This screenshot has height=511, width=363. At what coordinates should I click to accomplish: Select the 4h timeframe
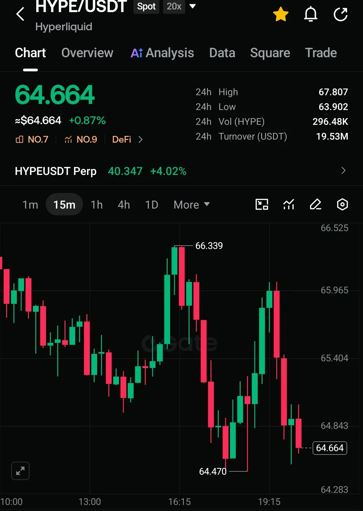point(124,205)
